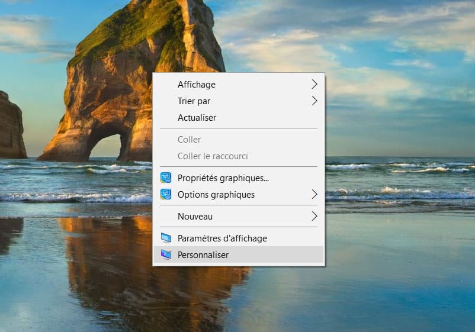Expand the Affichage submenu arrow

[314, 85]
